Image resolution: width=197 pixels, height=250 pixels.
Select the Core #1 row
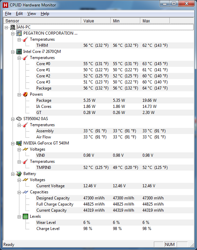point(114,70)
